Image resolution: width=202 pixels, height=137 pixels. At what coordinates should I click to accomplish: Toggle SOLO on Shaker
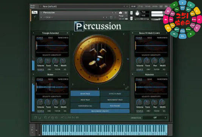50,79
